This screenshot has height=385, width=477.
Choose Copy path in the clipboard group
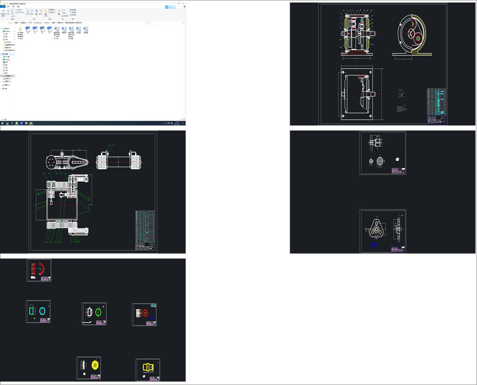point(19,10)
